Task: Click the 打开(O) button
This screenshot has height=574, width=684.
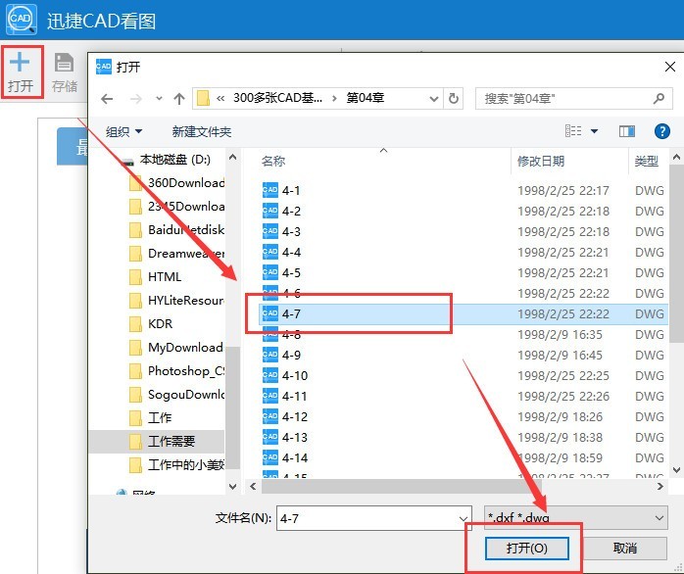Action: point(527,549)
